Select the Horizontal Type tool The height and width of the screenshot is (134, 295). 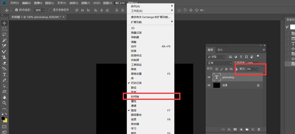pos(4,74)
